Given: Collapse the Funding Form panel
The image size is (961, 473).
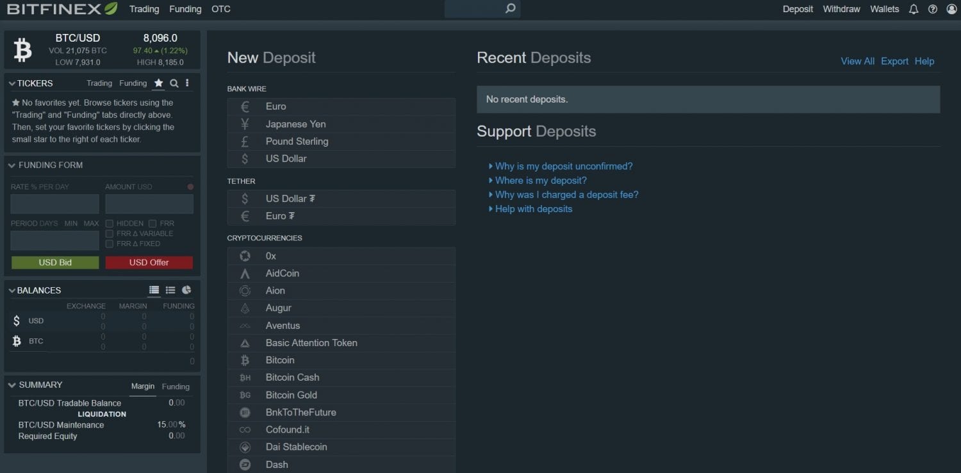Looking at the screenshot, I should 12,165.
